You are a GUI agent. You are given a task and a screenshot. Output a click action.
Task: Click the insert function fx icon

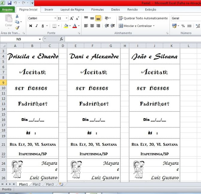(x=61, y=39)
